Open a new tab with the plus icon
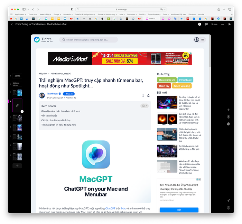The height and width of the screenshot is (224, 242). coord(224,9)
